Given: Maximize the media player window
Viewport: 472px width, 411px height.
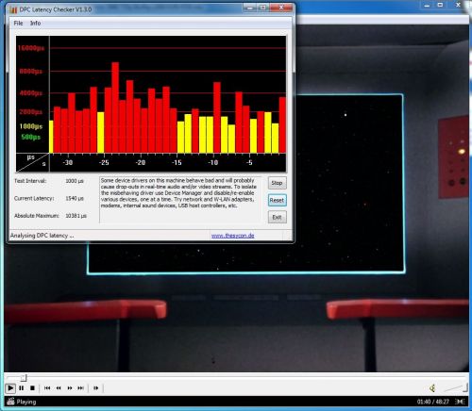Looking at the screenshot, I should [441, 5].
